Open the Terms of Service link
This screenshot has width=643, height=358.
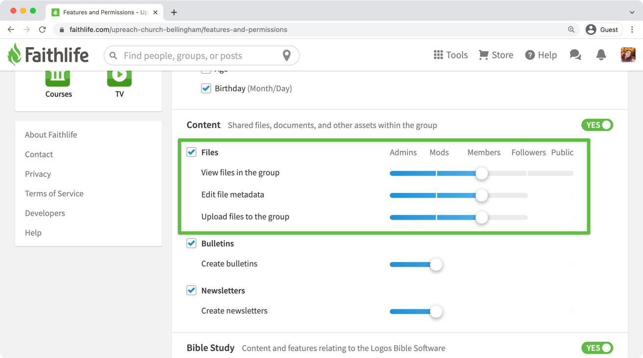point(54,193)
